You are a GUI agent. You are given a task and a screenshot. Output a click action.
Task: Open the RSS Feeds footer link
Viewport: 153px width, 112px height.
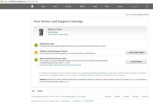136,96
